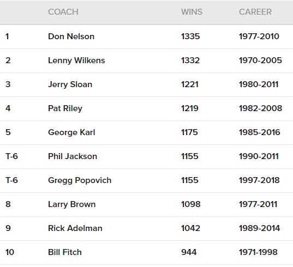
Task: Select Bill Fitch at rank 10
Action: [x=65, y=252]
